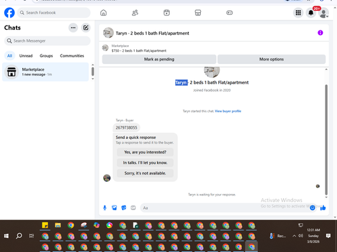Open the Copilot icon on the taskbar

click(x=96, y=225)
